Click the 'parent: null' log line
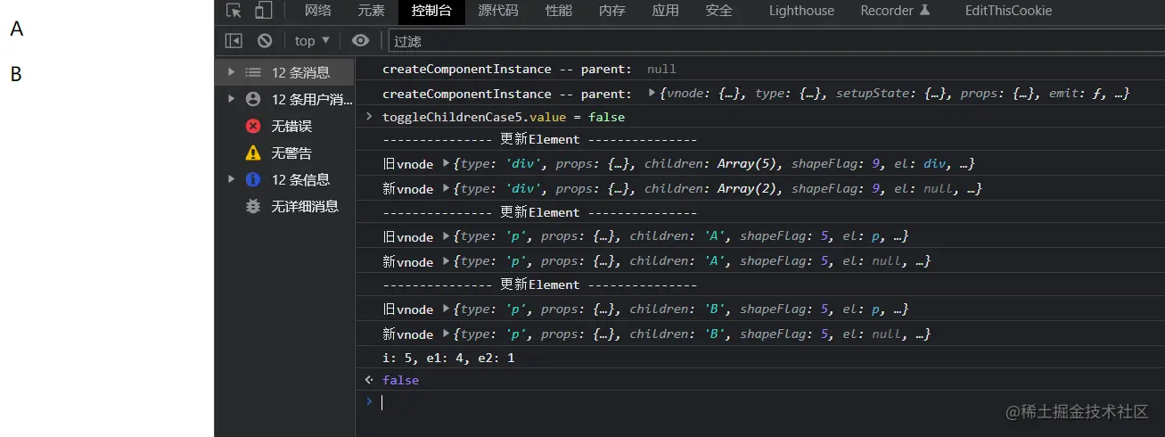The image size is (1165, 437). pyautogui.click(x=529, y=69)
